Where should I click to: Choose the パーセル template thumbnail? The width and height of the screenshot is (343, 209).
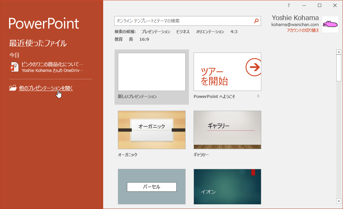[x=152, y=187]
